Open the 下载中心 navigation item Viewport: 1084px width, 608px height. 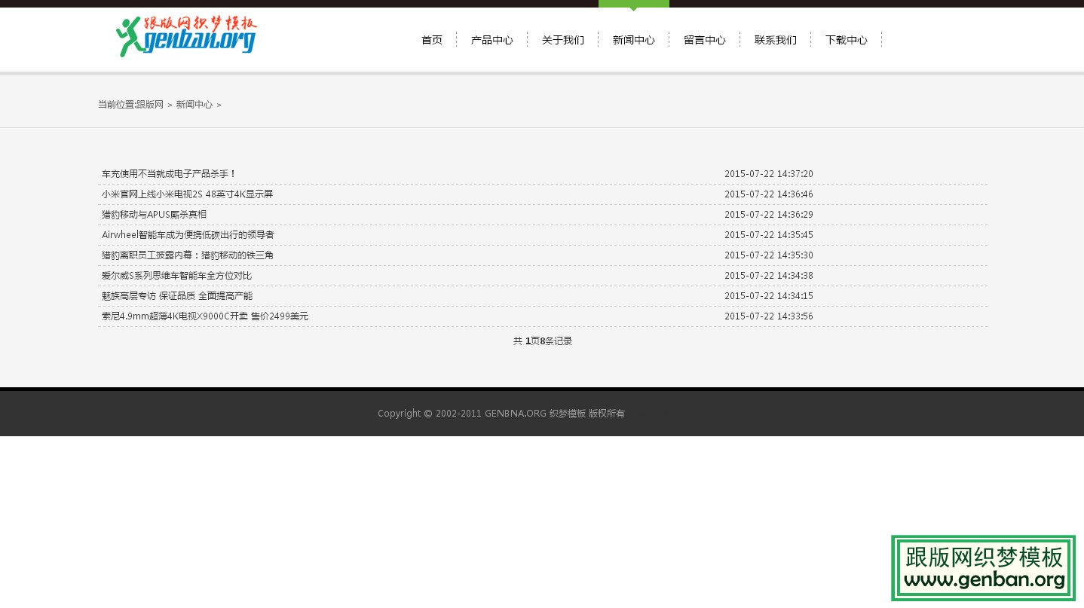click(846, 40)
